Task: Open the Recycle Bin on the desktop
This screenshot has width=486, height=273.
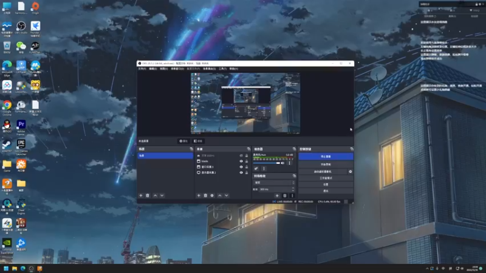Action: click(x=7, y=47)
